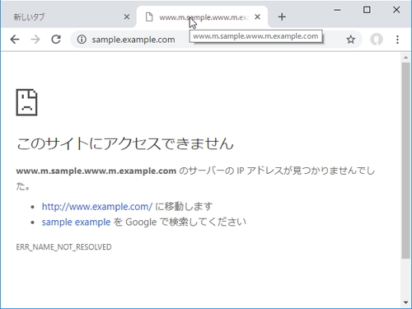
Task: Click the ERR_NAME_NOT_RESOLVED error code
Action: (63, 247)
